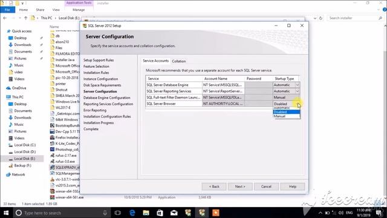The image size is (387, 218).
Task: Open the File menu in File Explorer
Action: 7,10
